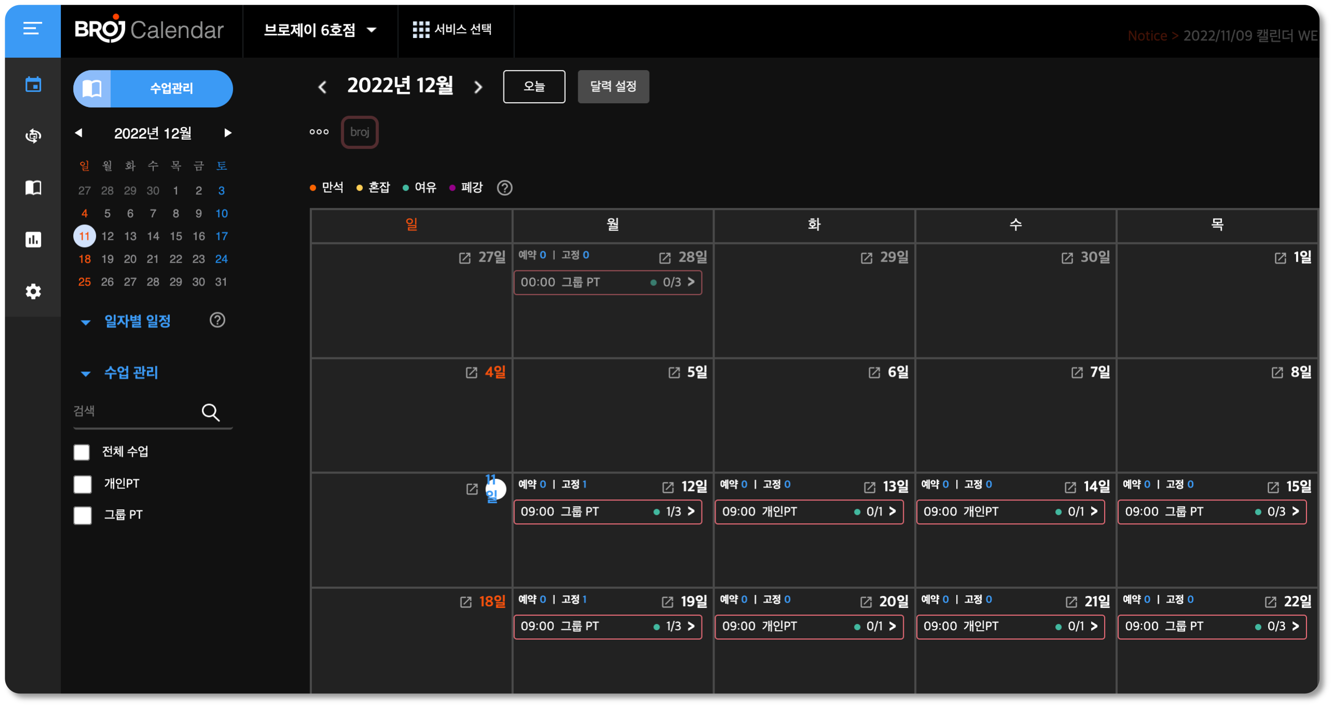
Task: Open day detail icon for 28일
Action: coord(665,258)
